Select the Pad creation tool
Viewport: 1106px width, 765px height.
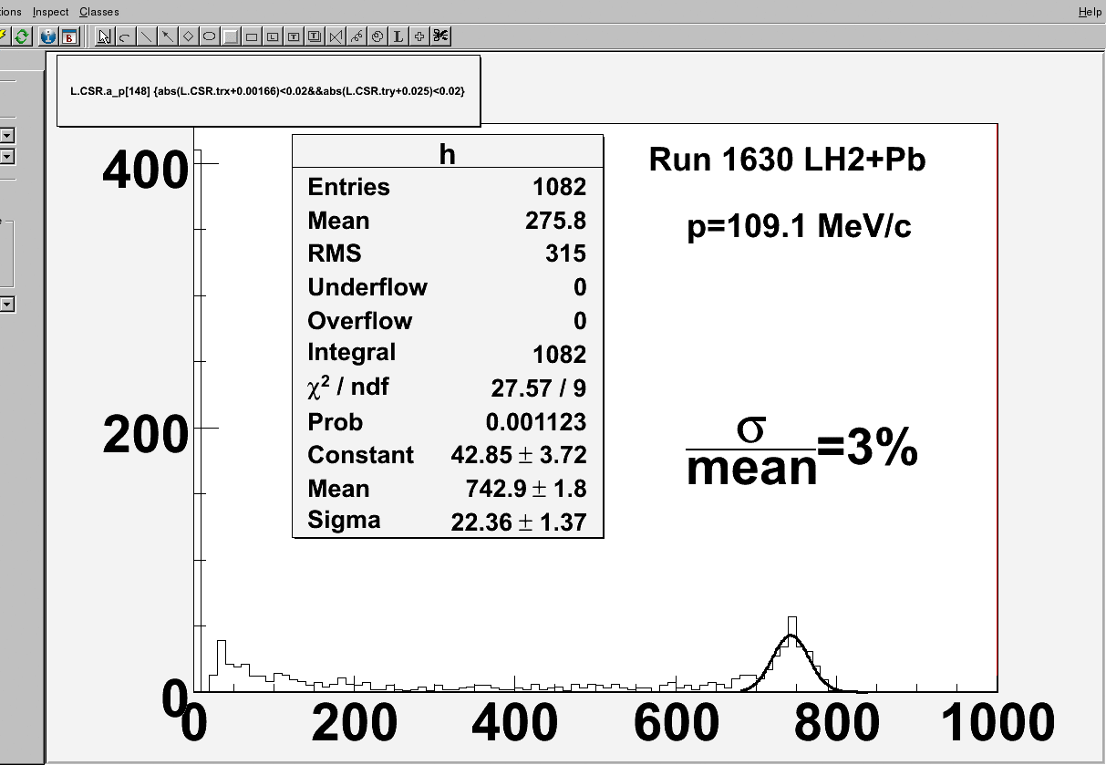[x=231, y=36]
